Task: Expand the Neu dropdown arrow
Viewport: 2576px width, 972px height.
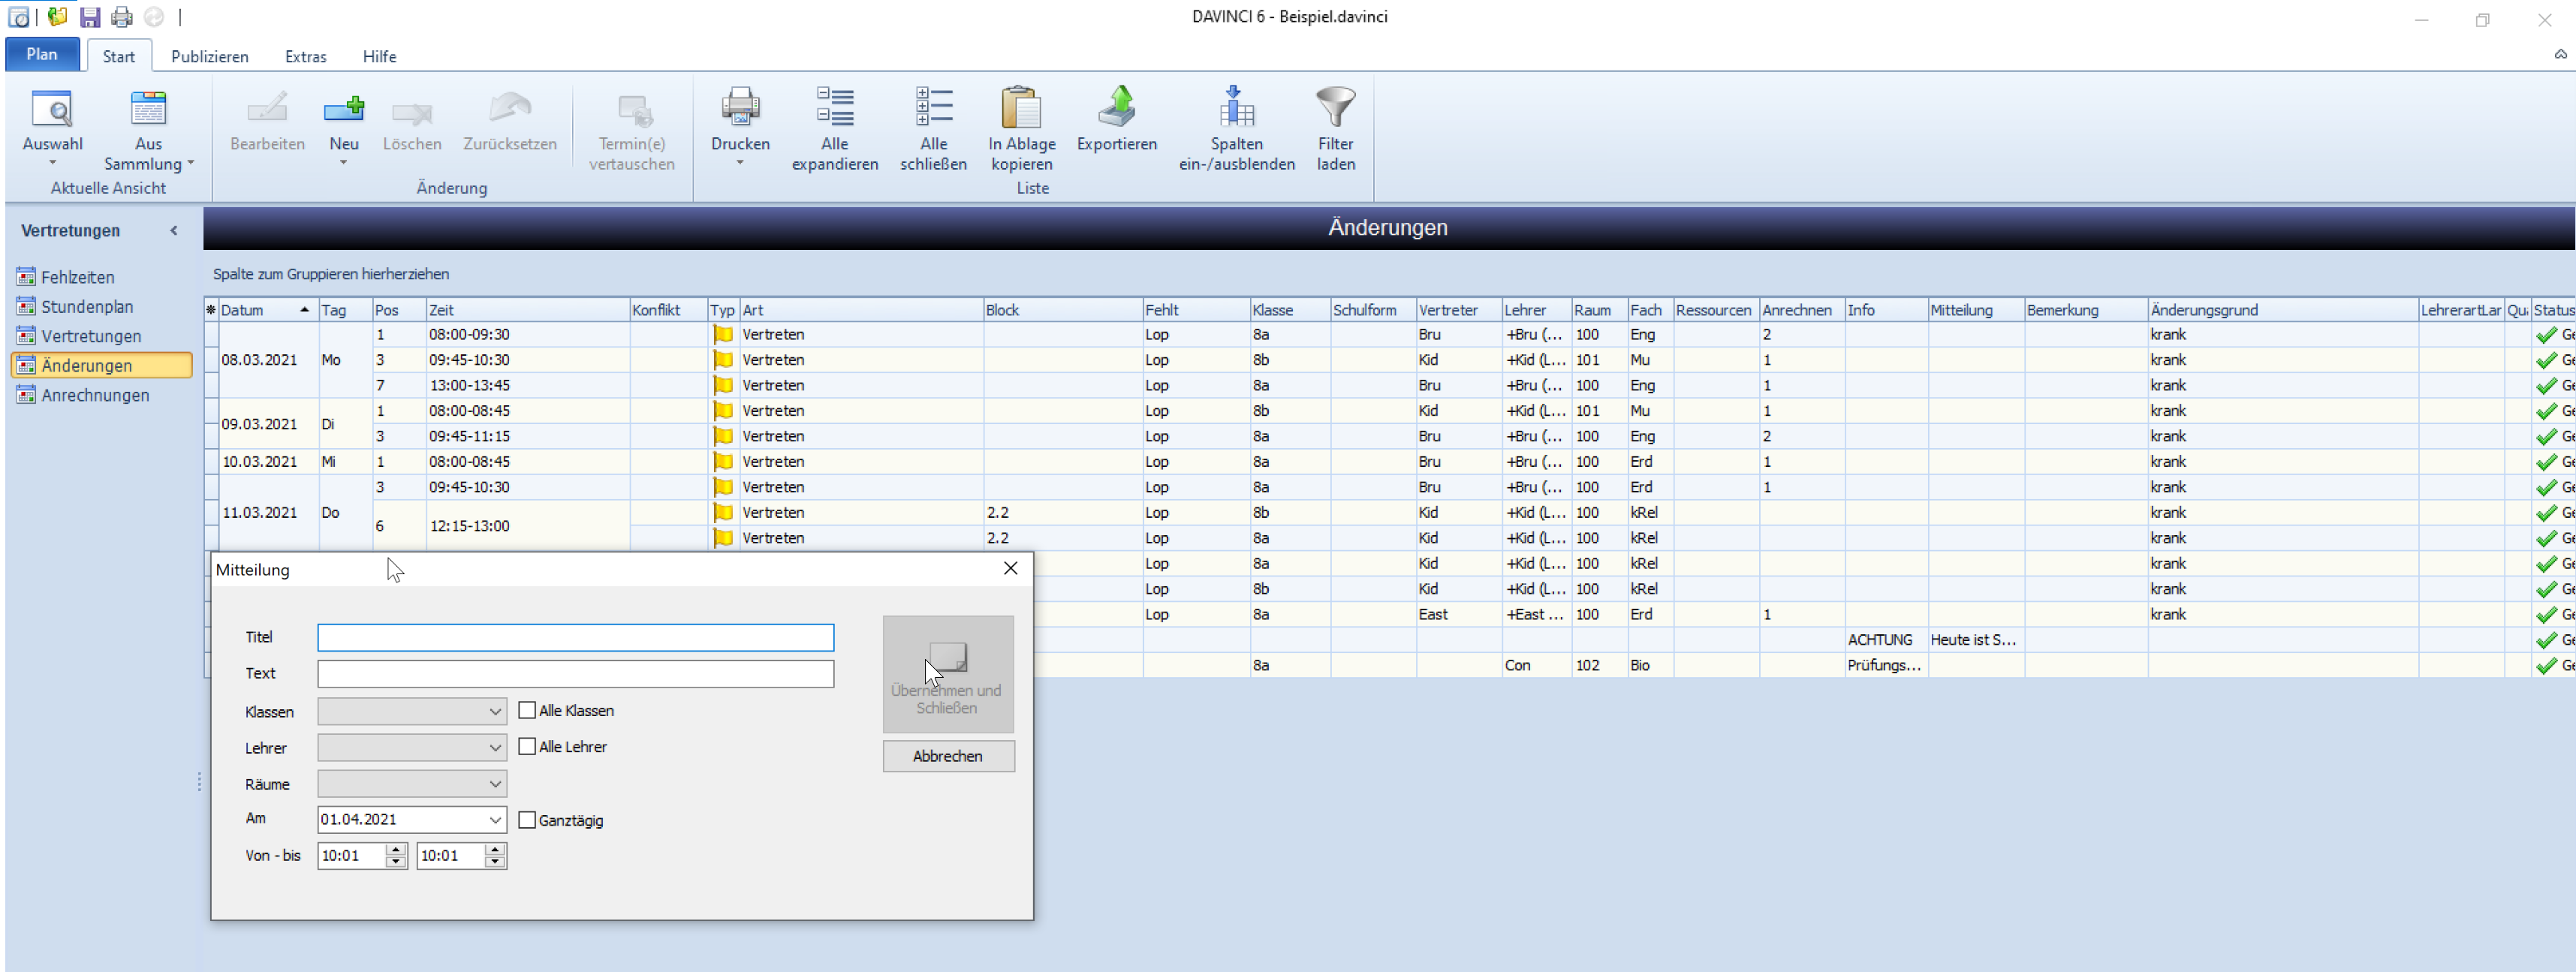Action: coord(344,162)
